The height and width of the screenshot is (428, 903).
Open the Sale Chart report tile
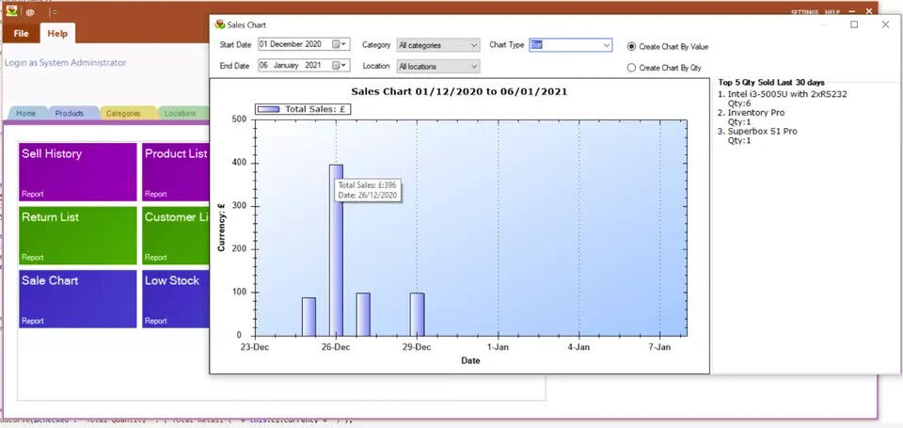78,299
